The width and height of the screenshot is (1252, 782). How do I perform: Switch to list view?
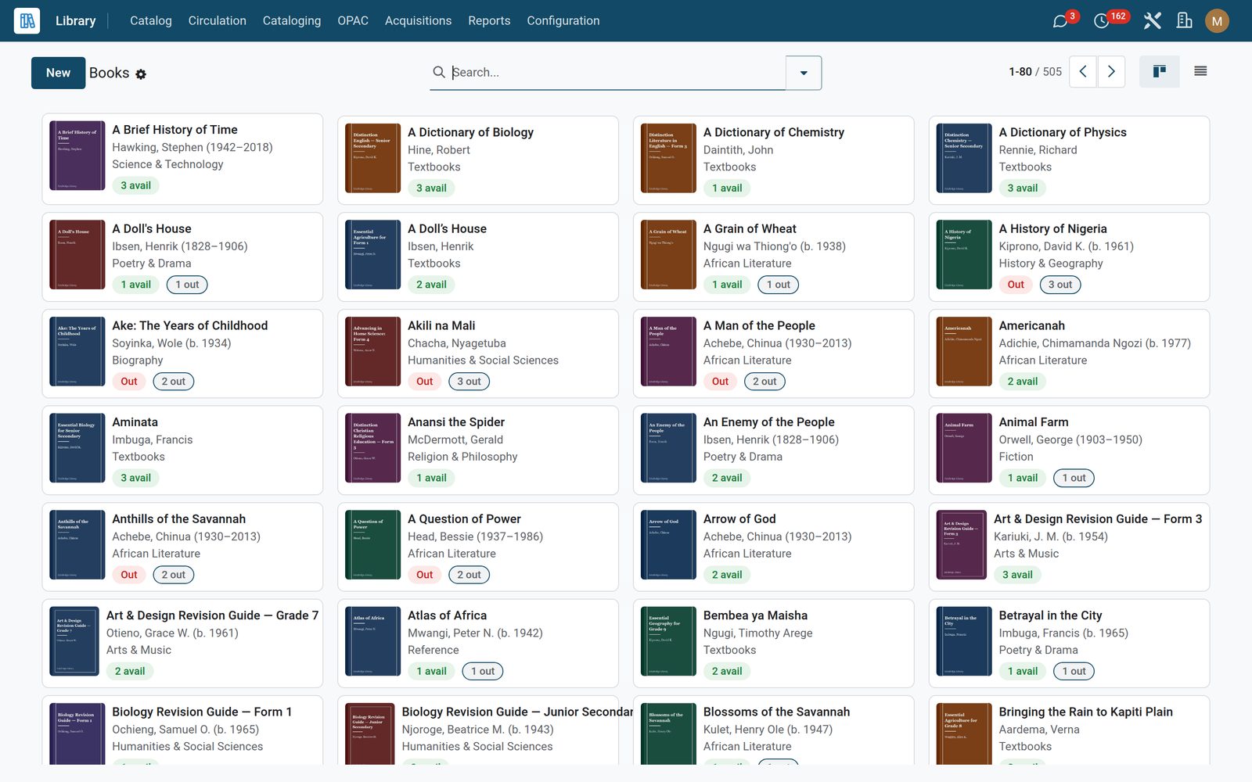1200,71
